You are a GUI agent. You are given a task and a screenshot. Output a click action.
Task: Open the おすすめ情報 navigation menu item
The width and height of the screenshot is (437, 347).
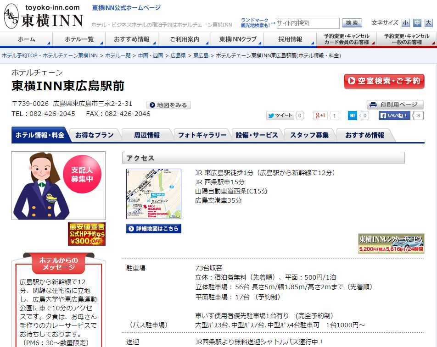[132, 39]
